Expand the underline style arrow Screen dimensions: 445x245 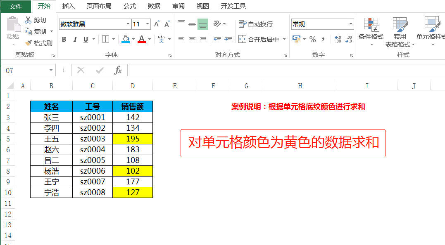coord(94,39)
